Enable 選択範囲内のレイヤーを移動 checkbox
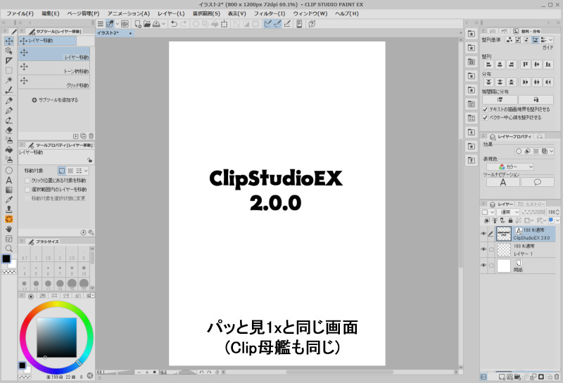This screenshot has width=563, height=383. tap(27, 189)
